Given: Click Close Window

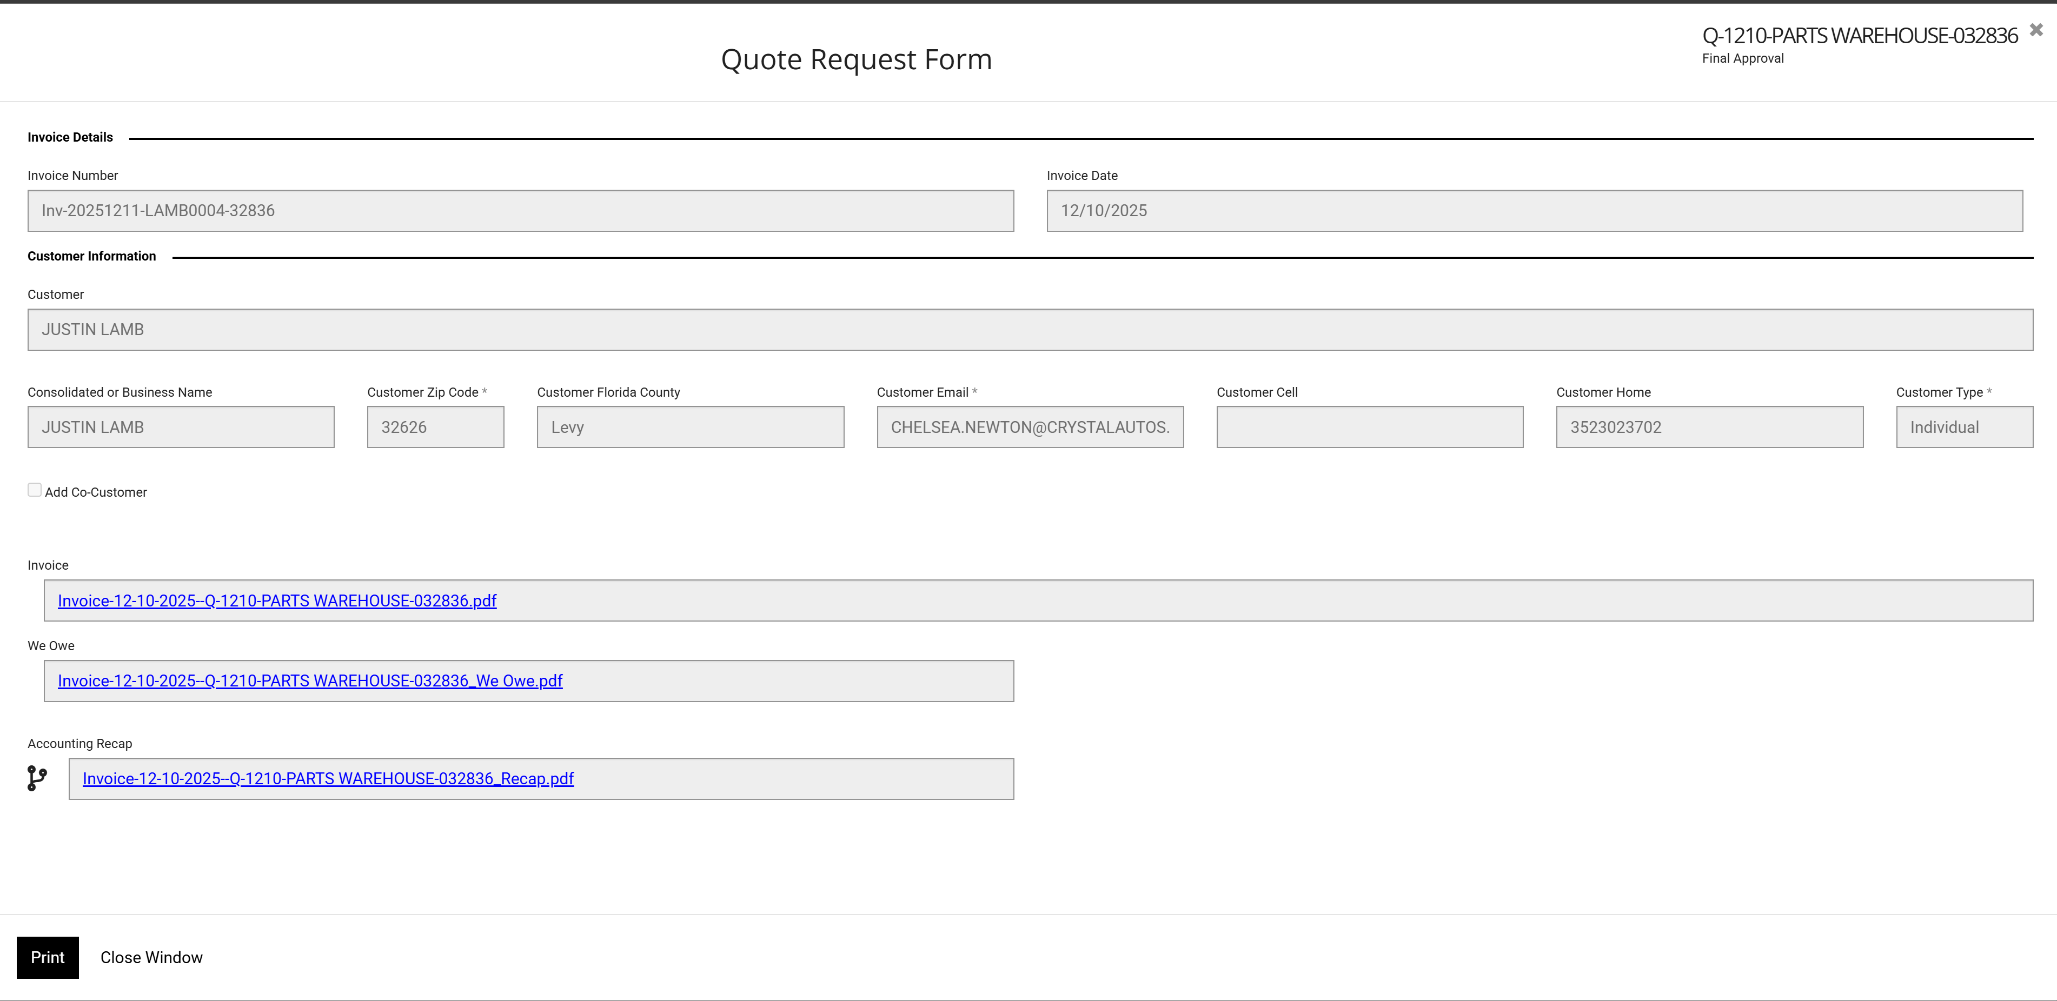Looking at the screenshot, I should tap(151, 957).
